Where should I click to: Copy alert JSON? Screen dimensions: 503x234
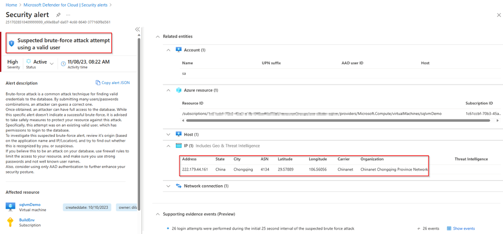[x=113, y=83]
